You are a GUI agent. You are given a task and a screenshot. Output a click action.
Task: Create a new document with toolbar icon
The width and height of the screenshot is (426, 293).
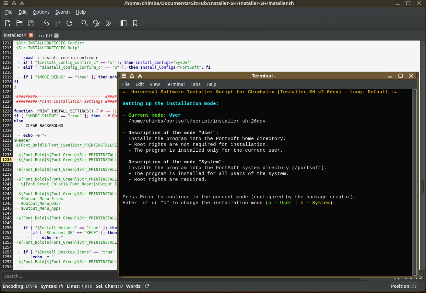click(x=8, y=23)
